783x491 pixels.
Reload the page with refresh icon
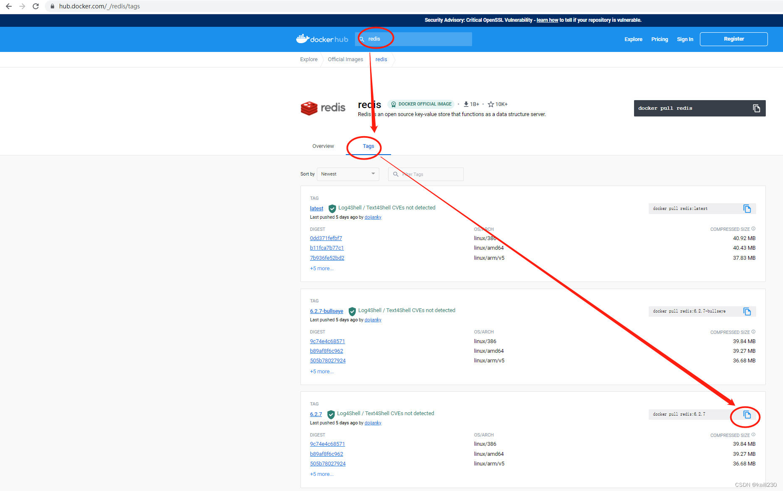pyautogui.click(x=36, y=6)
